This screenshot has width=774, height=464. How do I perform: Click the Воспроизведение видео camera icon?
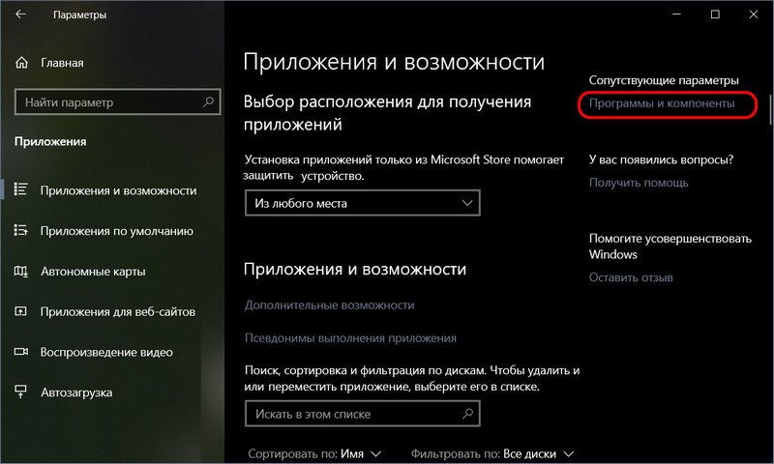[x=20, y=352]
